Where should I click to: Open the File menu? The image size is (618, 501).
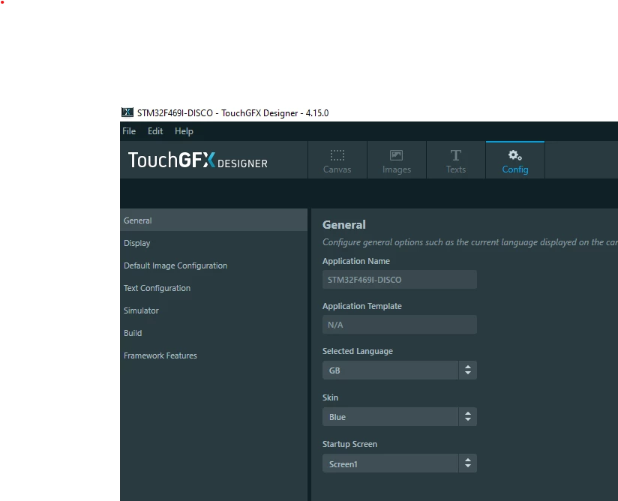(129, 130)
